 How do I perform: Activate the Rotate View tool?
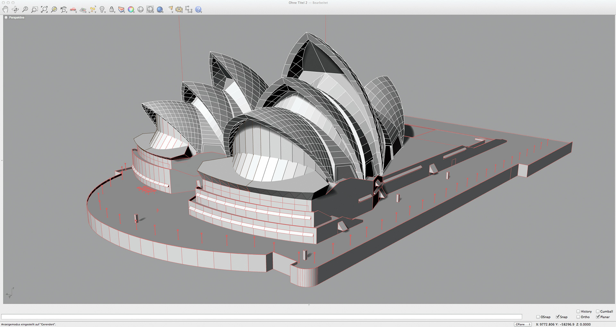pos(15,10)
